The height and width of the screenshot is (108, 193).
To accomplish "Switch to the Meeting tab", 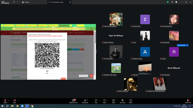I will pos(26,2).
